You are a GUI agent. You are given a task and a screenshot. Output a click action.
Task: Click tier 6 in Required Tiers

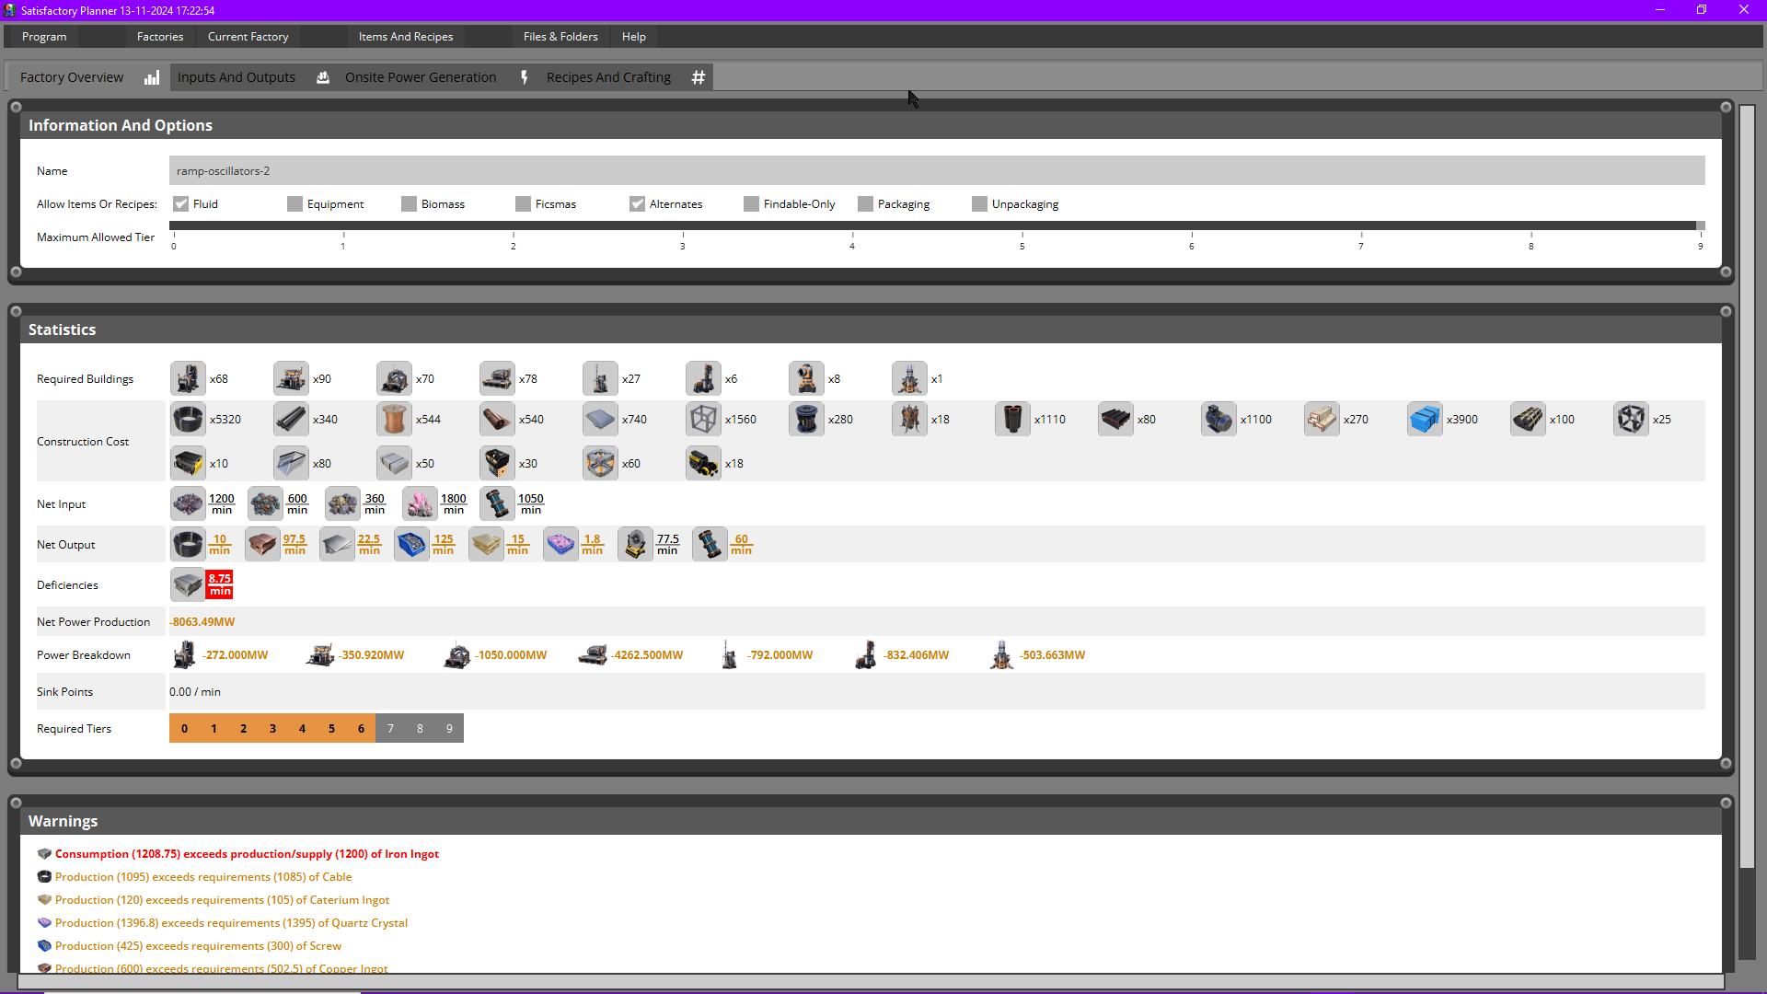360,728
